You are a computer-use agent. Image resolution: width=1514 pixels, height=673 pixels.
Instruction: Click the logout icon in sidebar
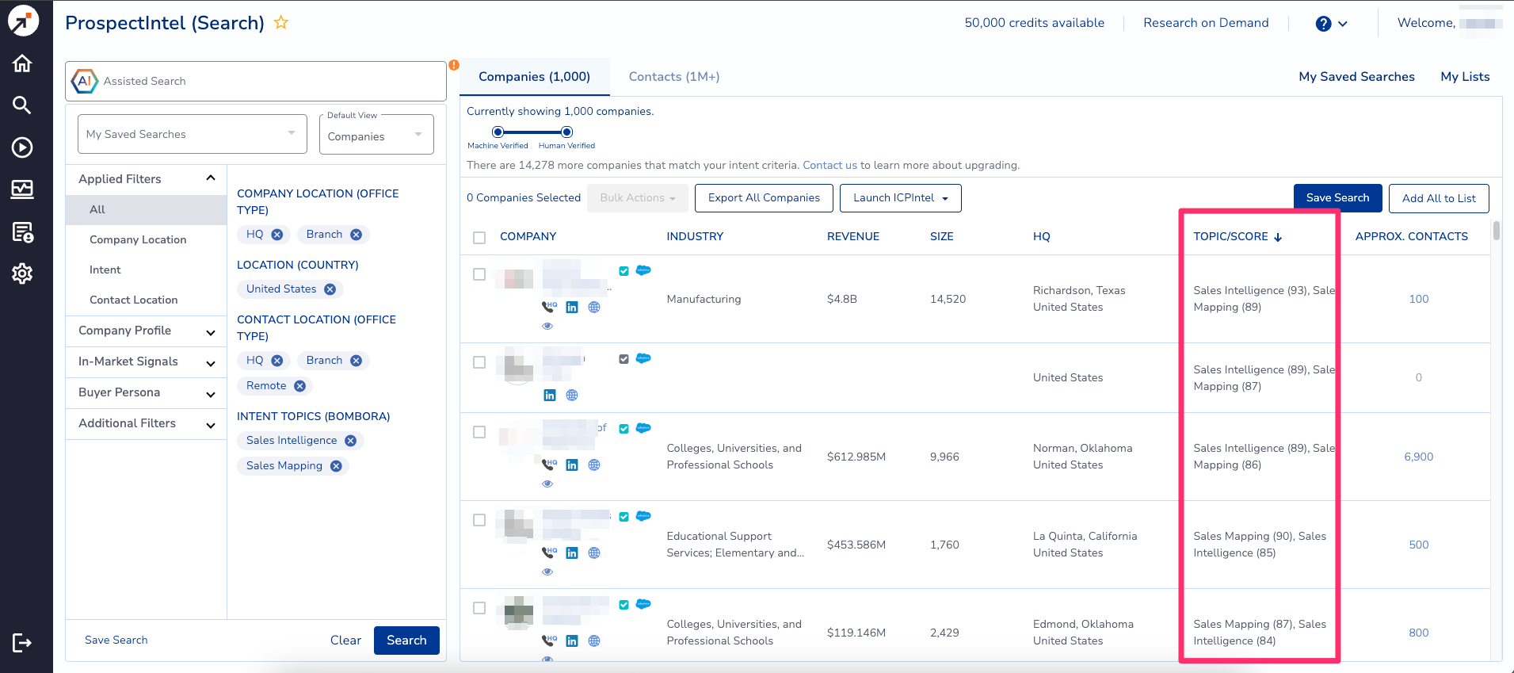coord(22,642)
